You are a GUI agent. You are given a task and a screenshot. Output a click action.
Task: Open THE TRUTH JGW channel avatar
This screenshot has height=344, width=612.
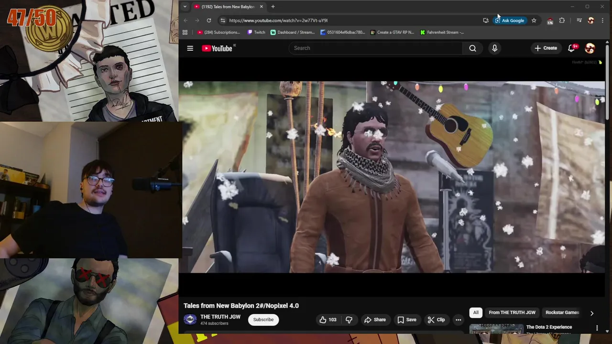[x=190, y=320]
